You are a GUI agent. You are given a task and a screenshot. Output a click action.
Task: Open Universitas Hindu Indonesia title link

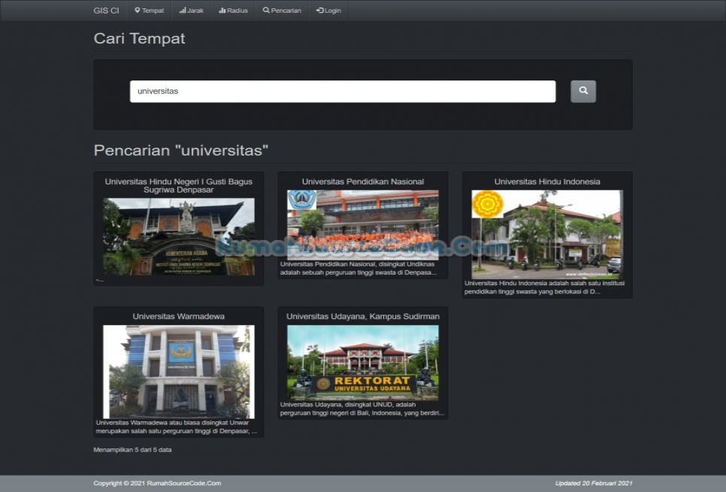[547, 181]
